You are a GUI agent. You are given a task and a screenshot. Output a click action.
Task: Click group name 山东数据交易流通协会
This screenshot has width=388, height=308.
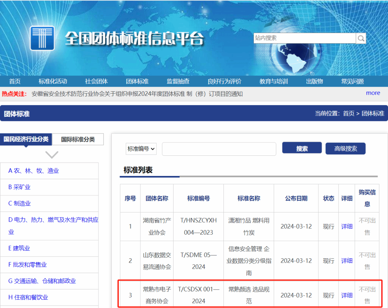pos(157,261)
